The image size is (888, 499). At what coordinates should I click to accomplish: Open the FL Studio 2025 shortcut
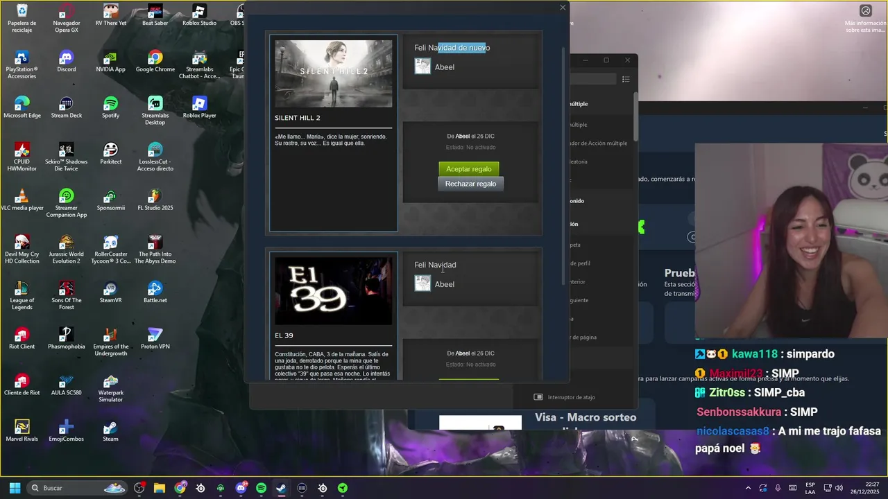[x=155, y=200]
